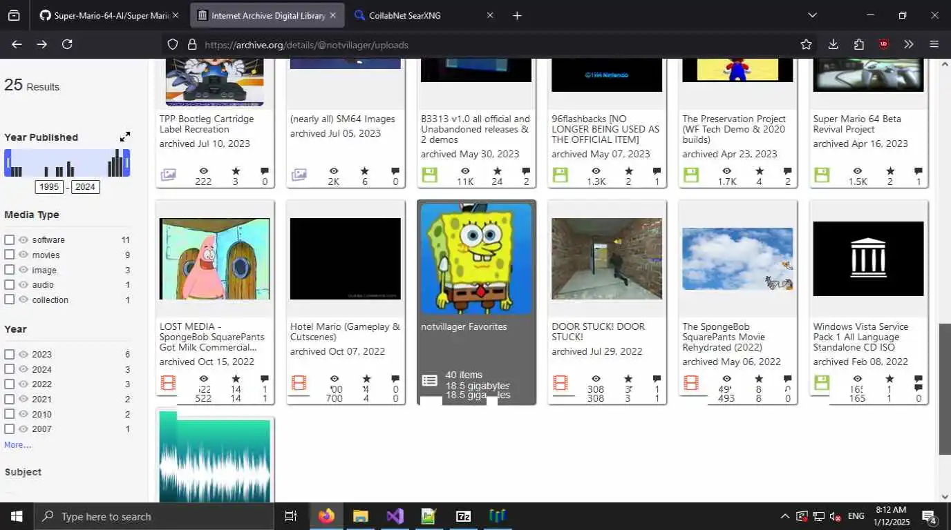Open the Patrick Star LOST MEDIA thumbnail
The height and width of the screenshot is (530, 951).
pos(215,259)
